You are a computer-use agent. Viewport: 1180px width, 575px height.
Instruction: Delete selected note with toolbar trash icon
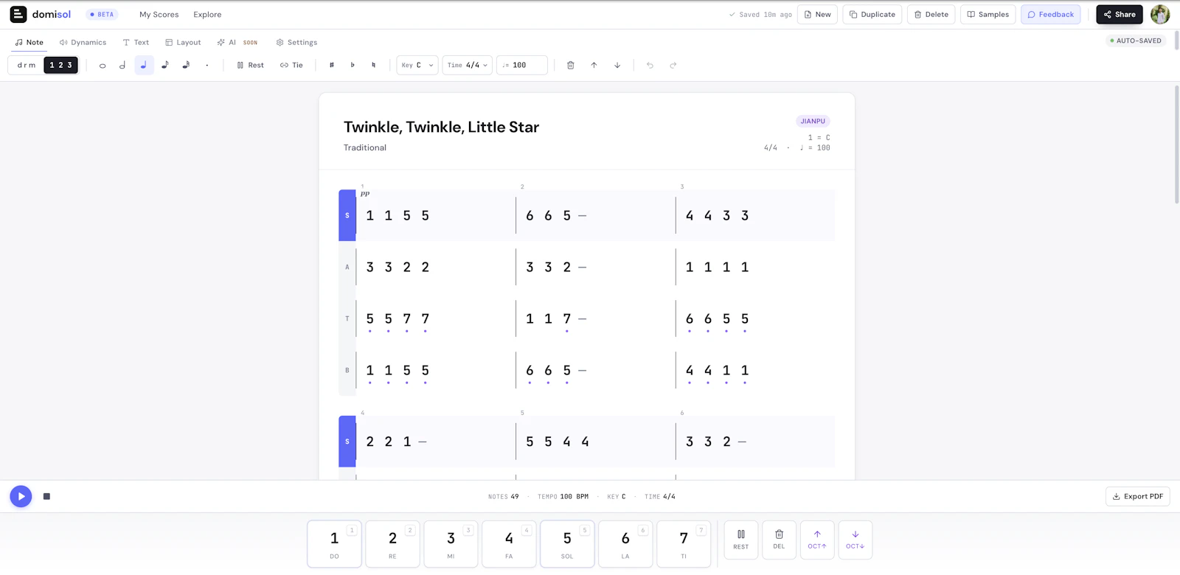(x=571, y=65)
